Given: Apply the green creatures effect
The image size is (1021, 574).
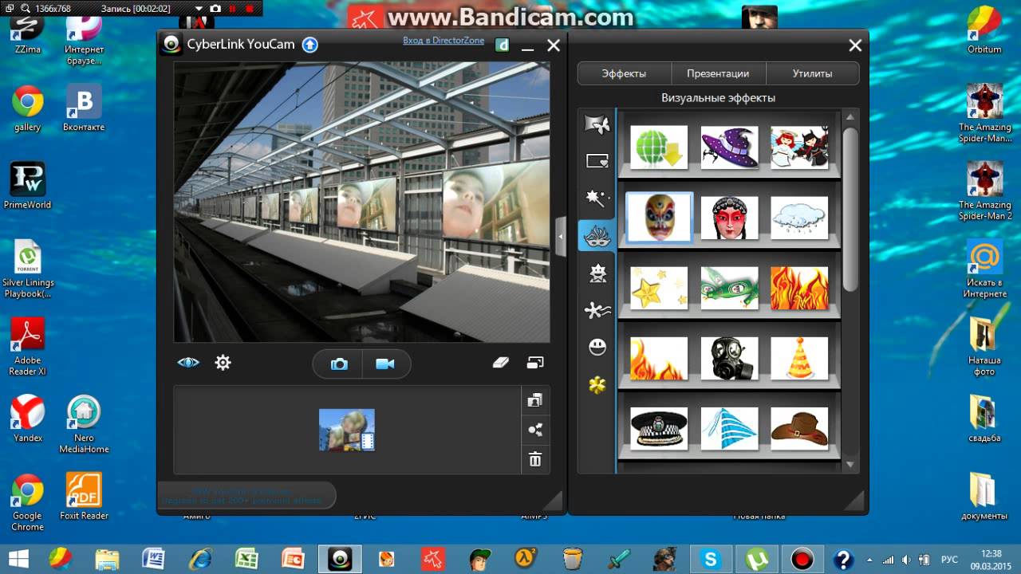Looking at the screenshot, I should (x=729, y=288).
